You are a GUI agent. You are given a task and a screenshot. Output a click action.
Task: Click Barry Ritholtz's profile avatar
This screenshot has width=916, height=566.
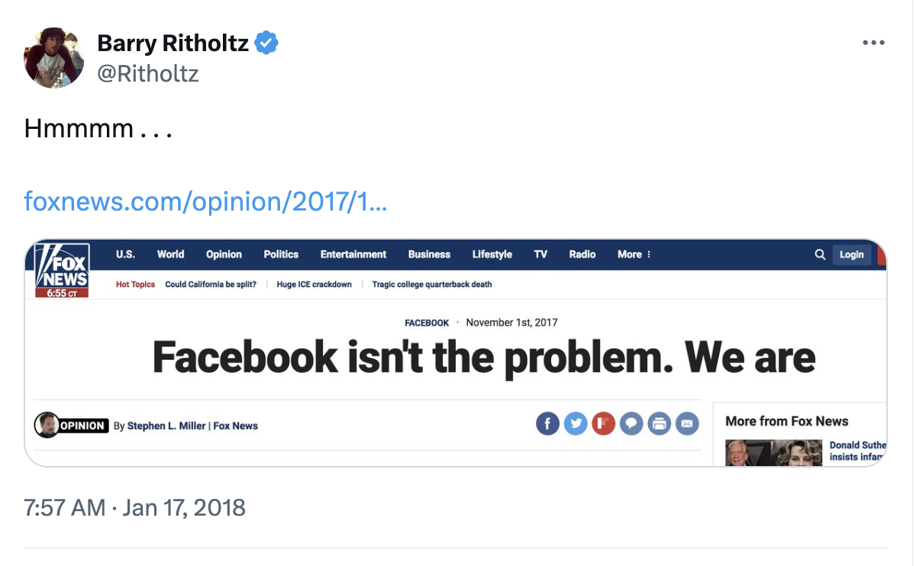(54, 57)
